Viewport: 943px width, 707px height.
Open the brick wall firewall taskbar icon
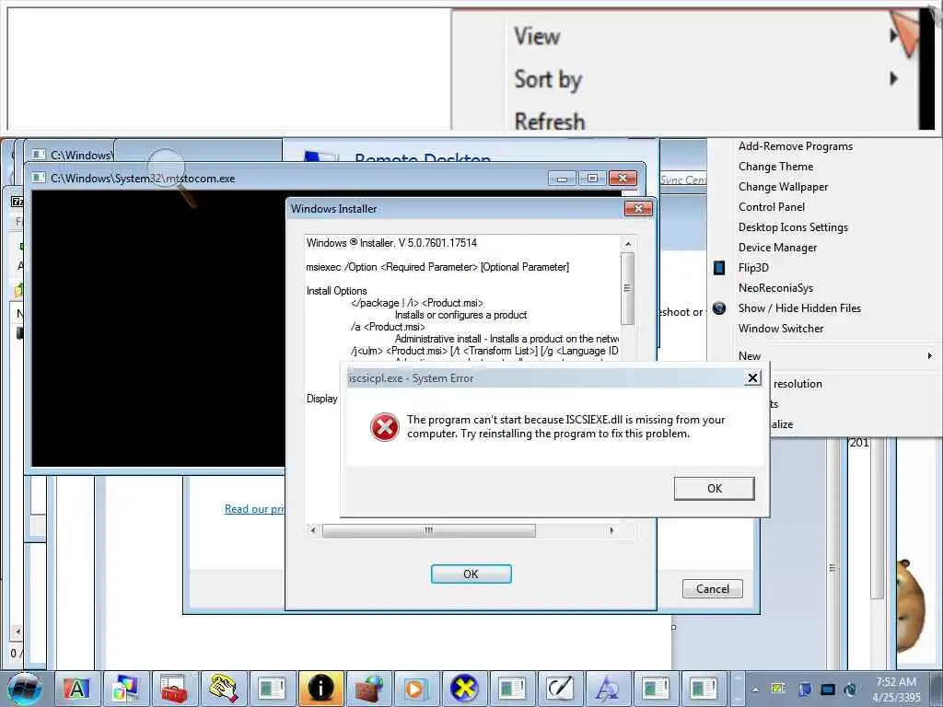[x=368, y=689]
